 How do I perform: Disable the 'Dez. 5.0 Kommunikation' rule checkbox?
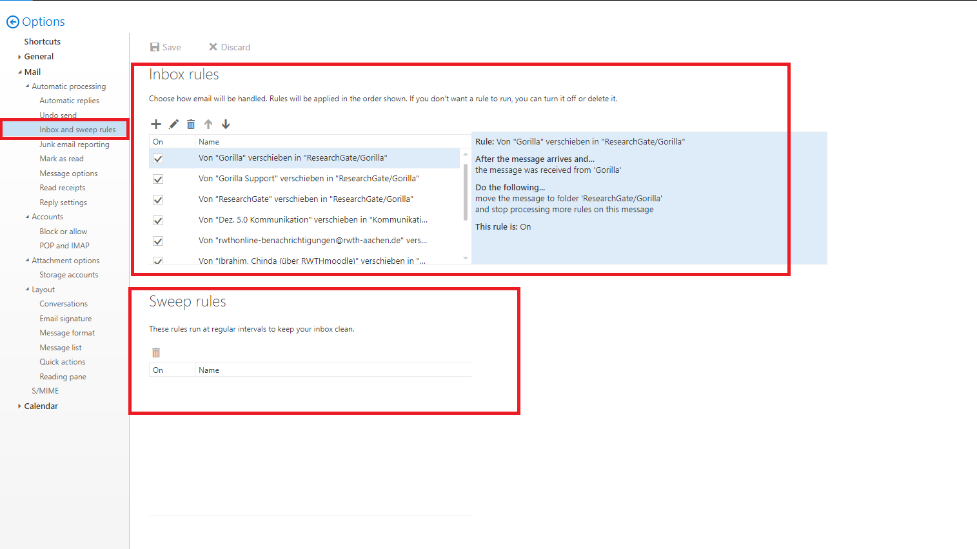tap(158, 221)
